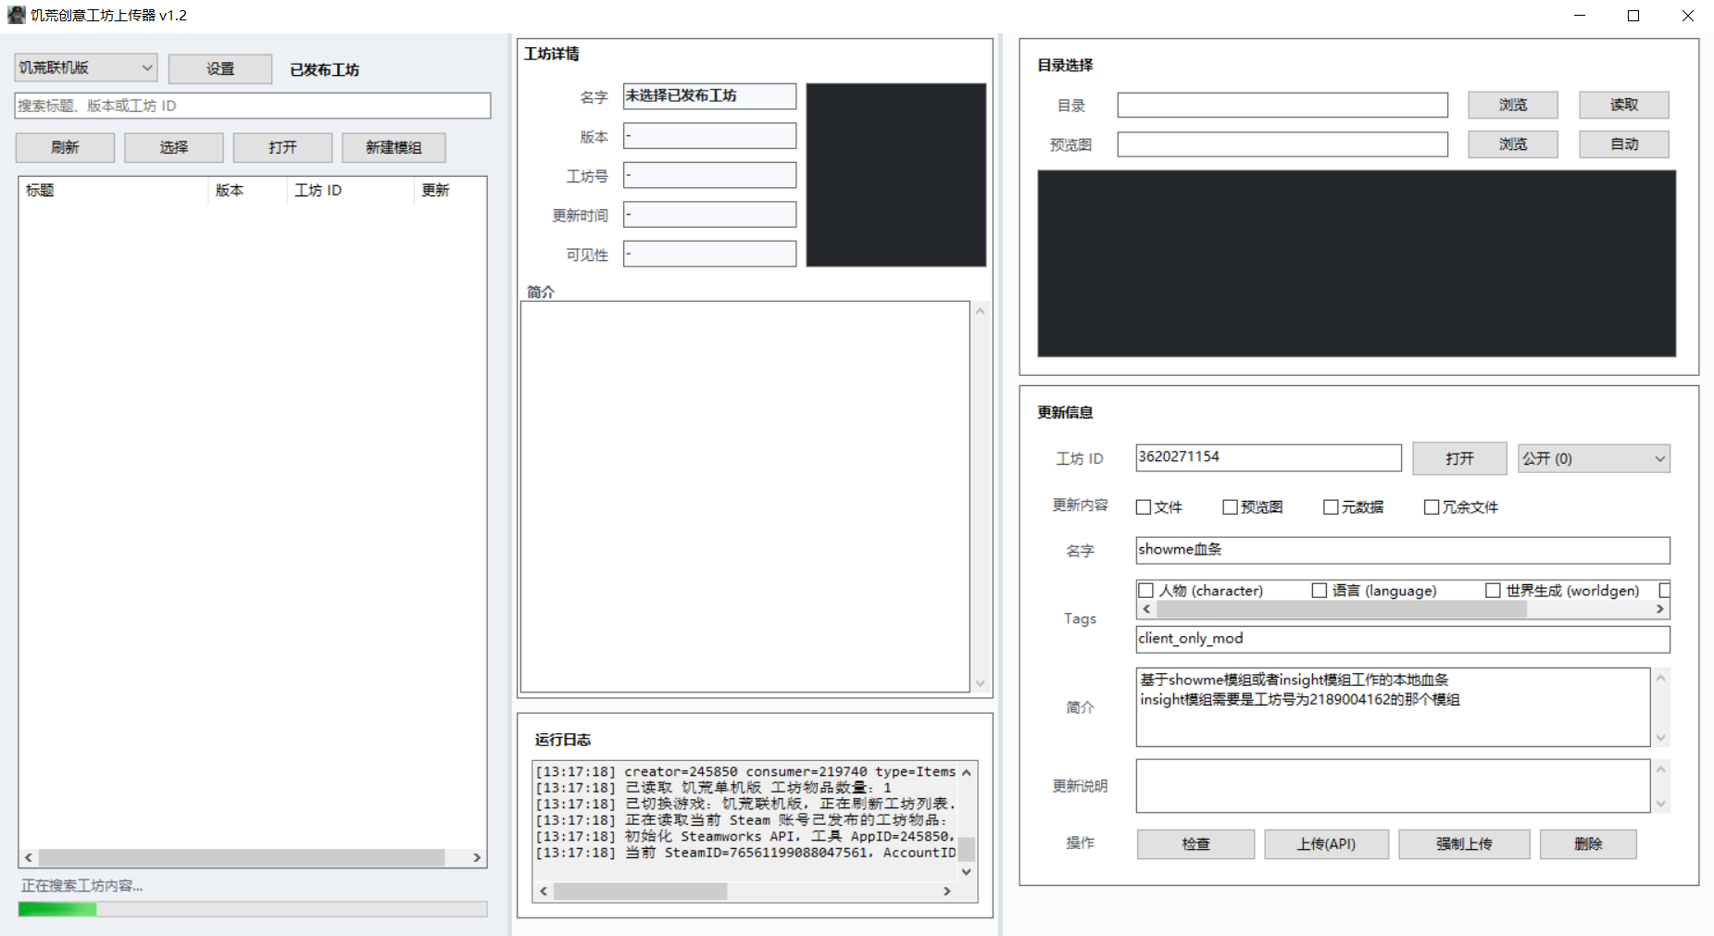Click inside the 工坊详情 简介 text area

(x=744, y=496)
